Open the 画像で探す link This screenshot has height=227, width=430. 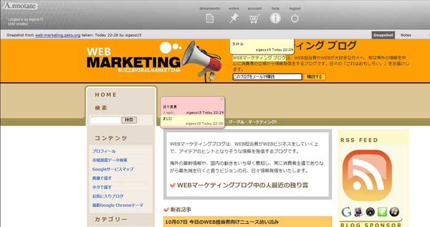[x=102, y=179]
